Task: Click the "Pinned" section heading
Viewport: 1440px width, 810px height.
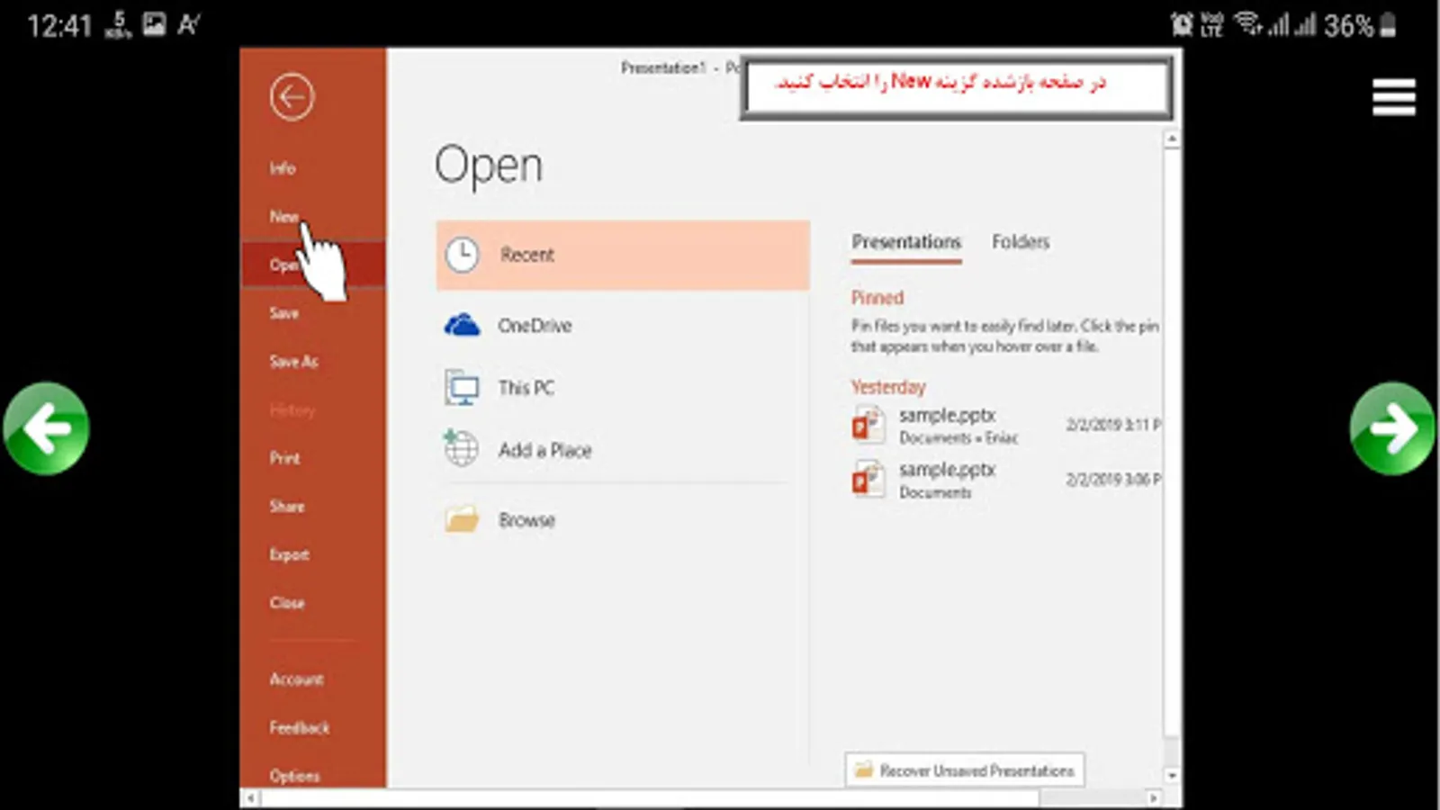Action: (877, 298)
